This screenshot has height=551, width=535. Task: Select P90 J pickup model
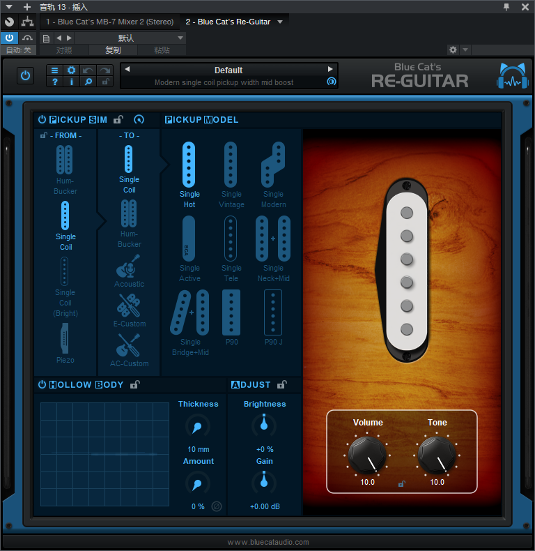click(x=273, y=317)
